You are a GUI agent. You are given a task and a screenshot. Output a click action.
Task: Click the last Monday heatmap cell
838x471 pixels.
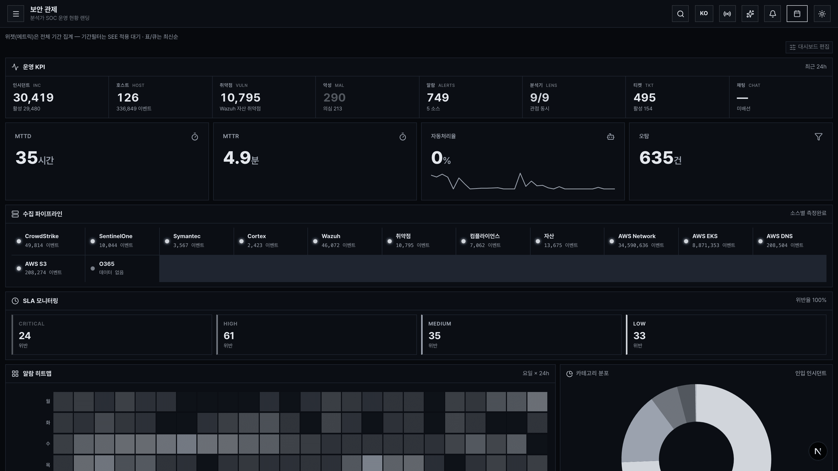537,401
